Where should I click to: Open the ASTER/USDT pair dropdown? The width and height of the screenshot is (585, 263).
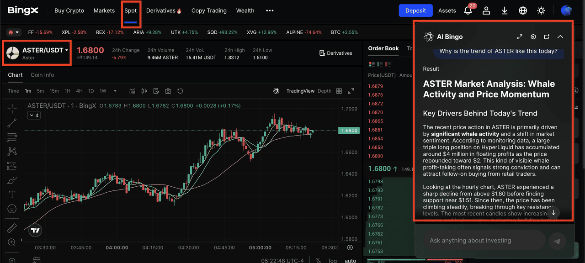point(67,50)
